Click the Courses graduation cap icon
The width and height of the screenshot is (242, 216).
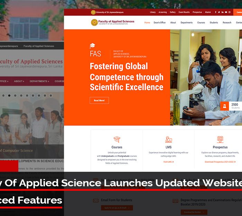(x=117, y=140)
